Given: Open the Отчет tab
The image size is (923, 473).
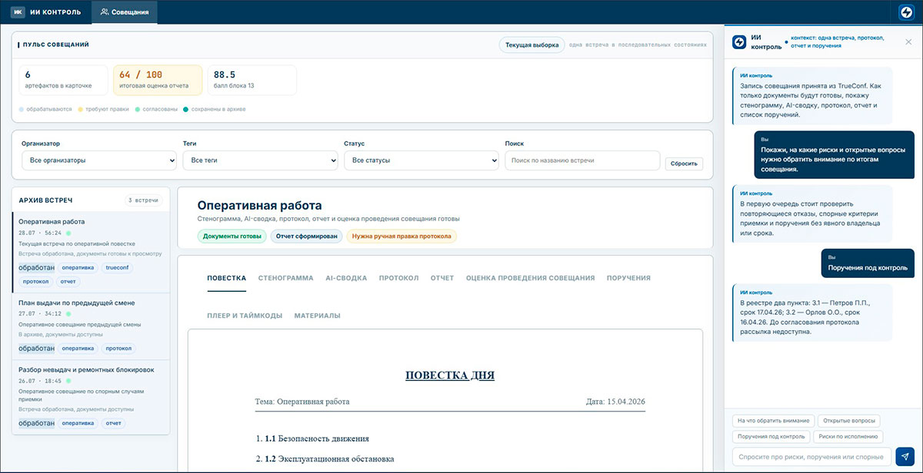Looking at the screenshot, I should [442, 278].
